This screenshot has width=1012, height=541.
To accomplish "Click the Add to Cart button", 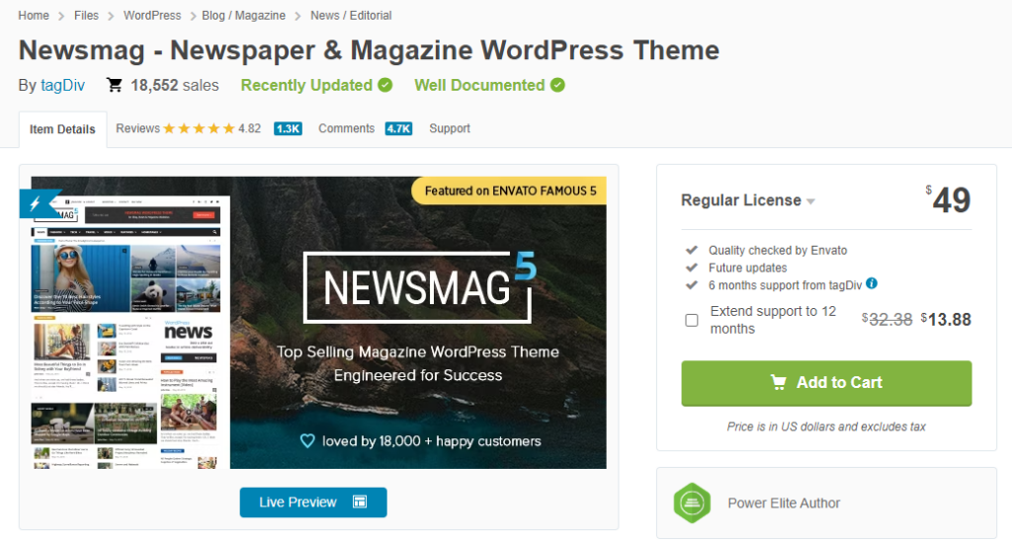I will [x=826, y=383].
